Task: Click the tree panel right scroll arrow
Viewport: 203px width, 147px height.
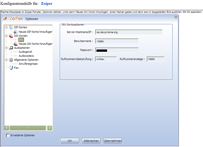Action: pos(50,128)
